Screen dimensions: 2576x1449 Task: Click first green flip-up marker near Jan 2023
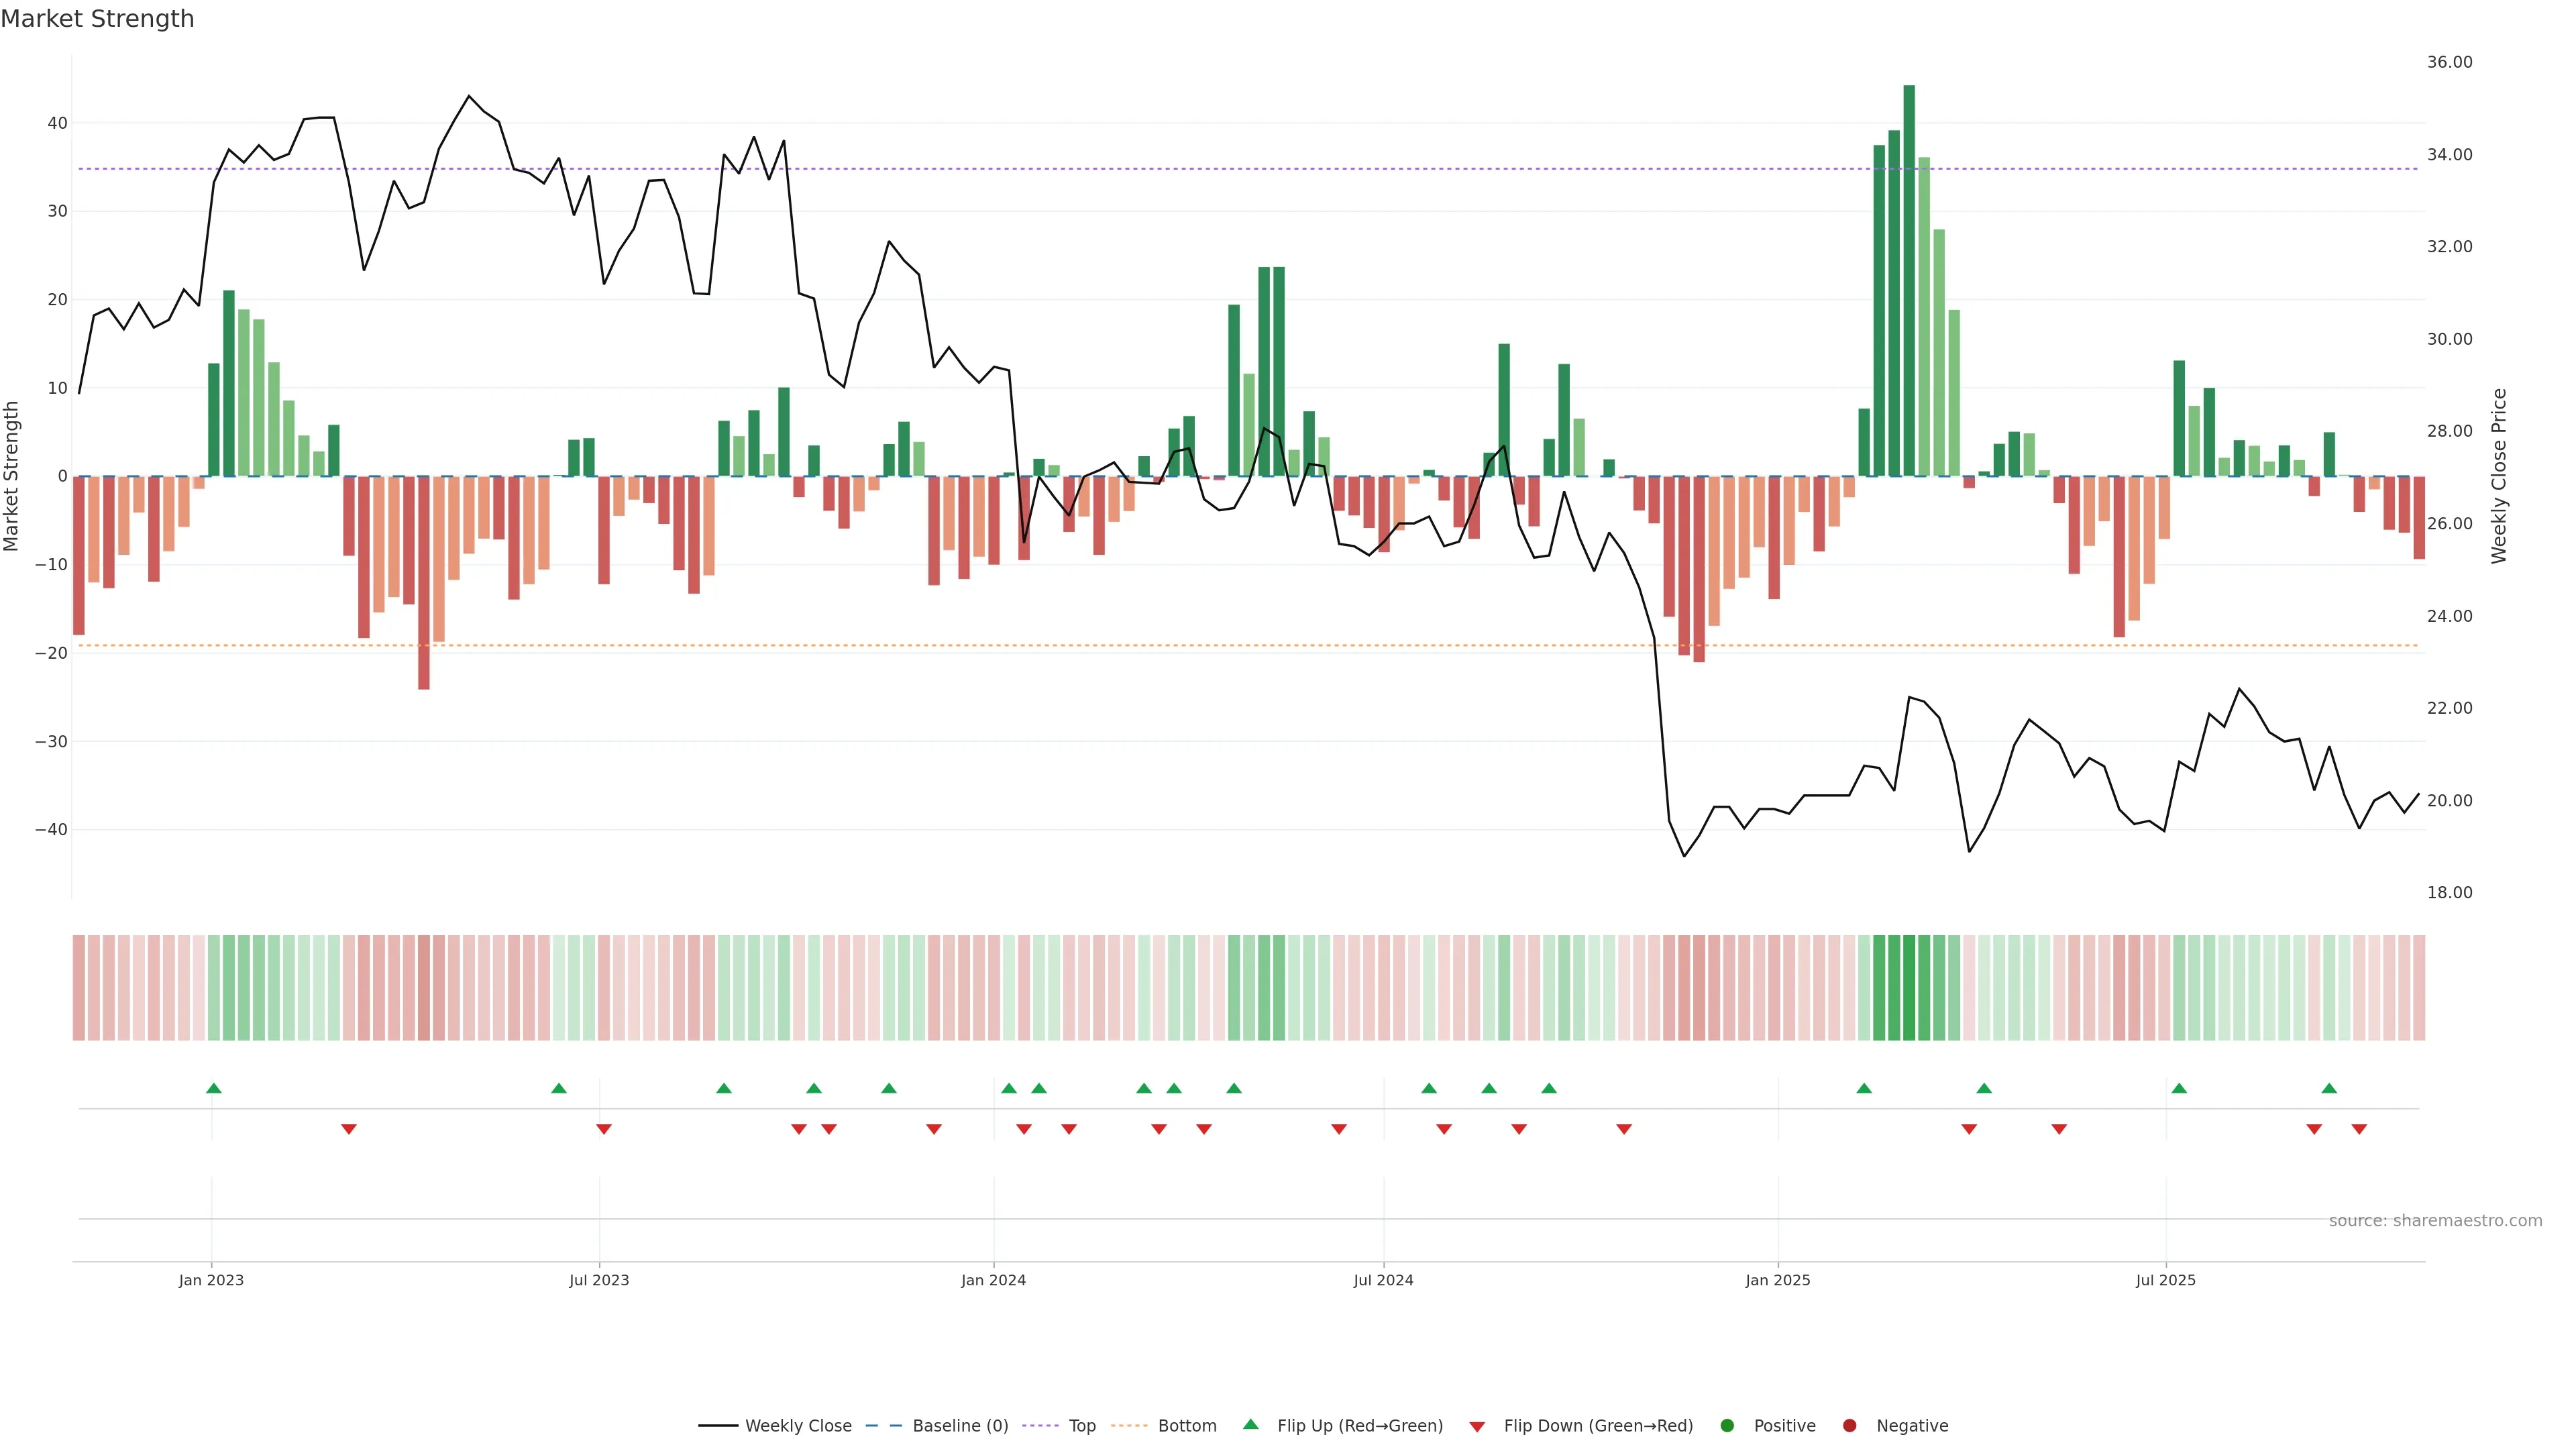coord(214,1088)
